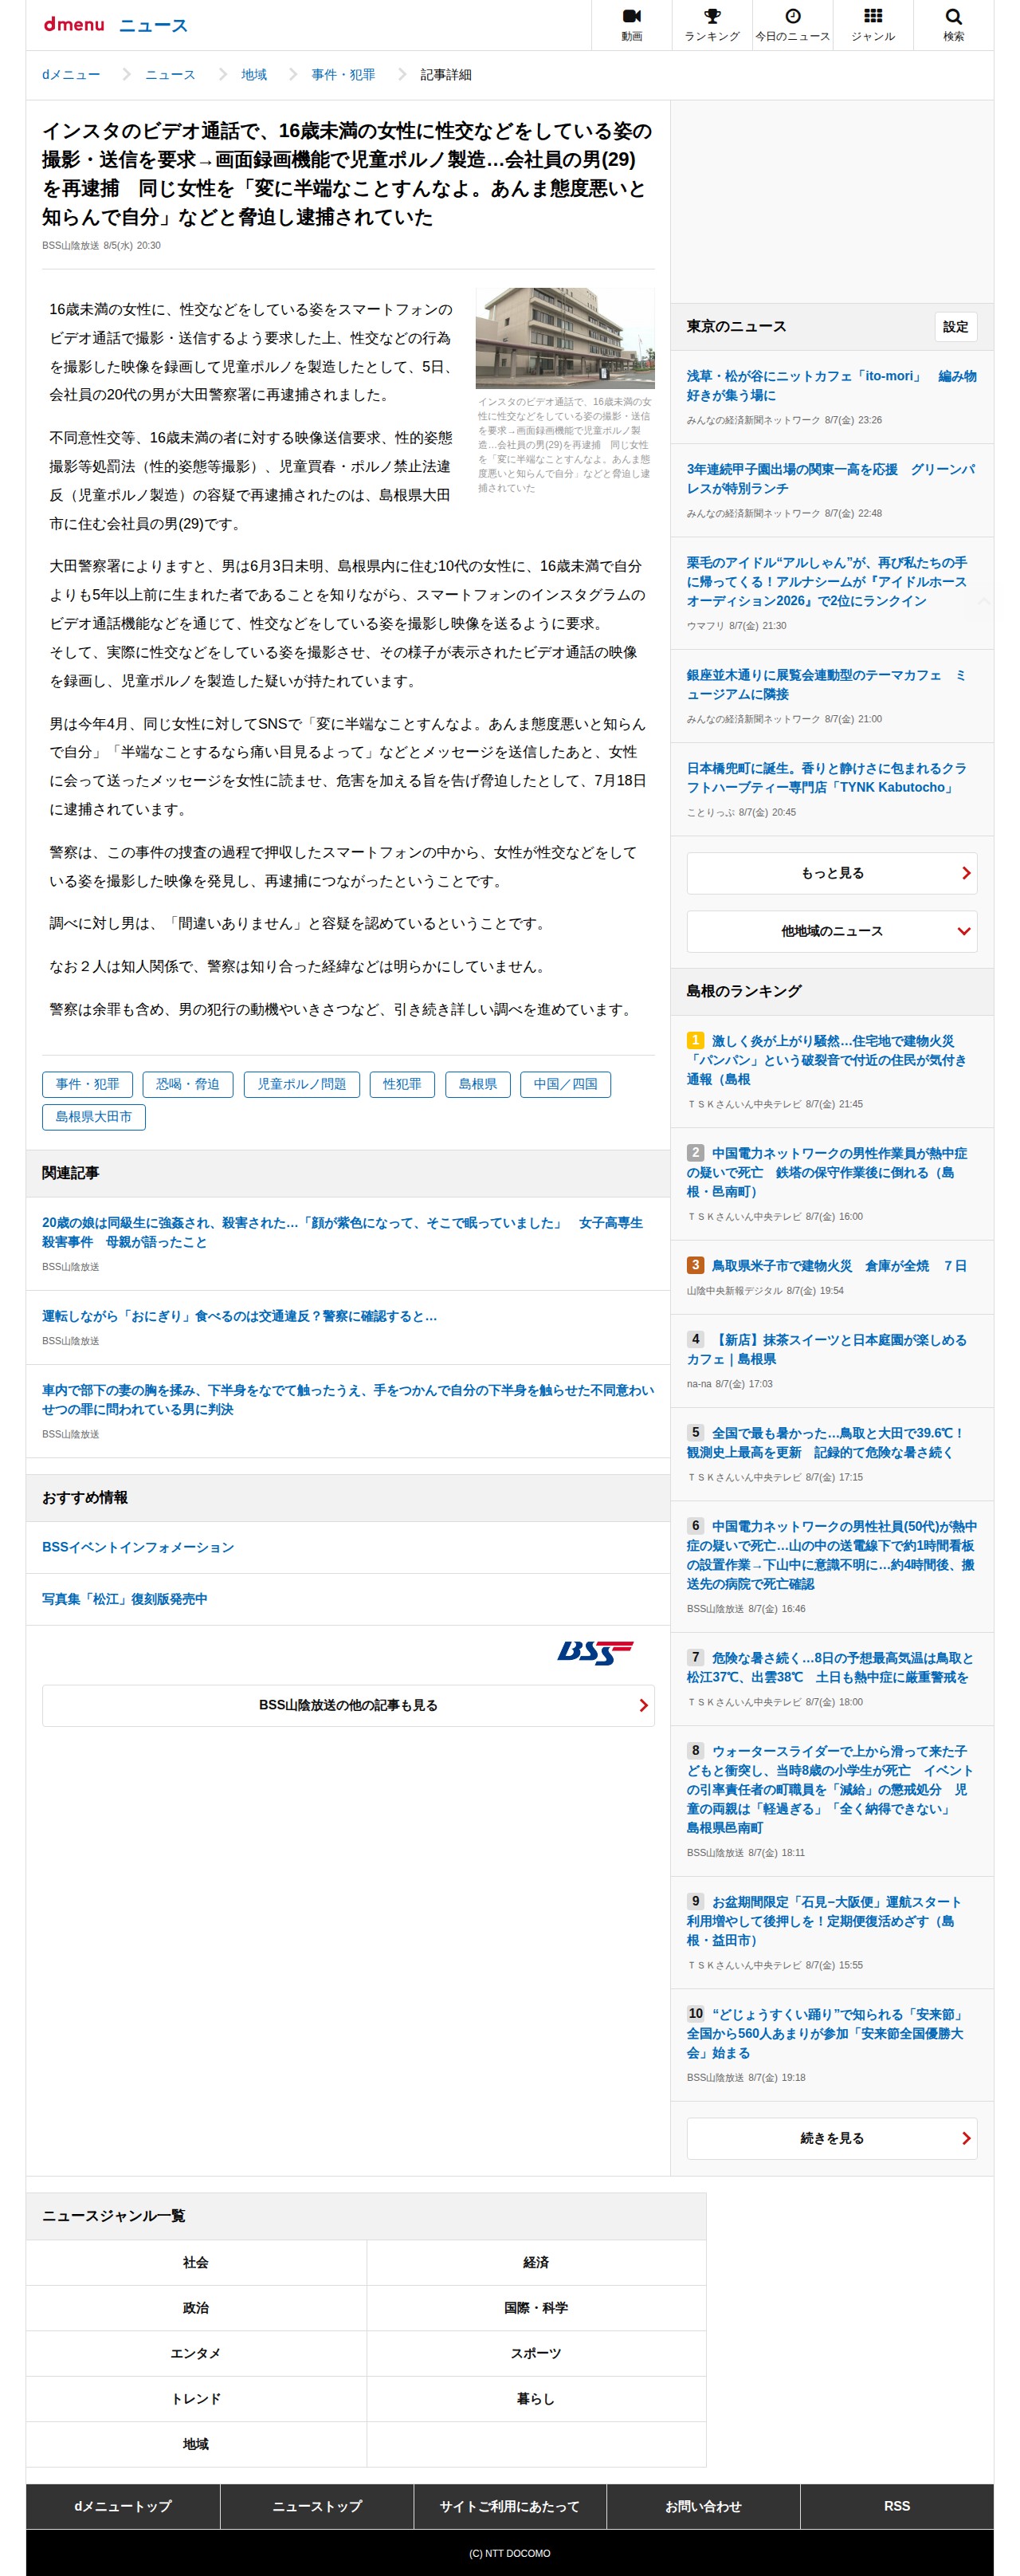Click dメニュートップ in footer
1020x2576 pixels.
pos(123,2506)
